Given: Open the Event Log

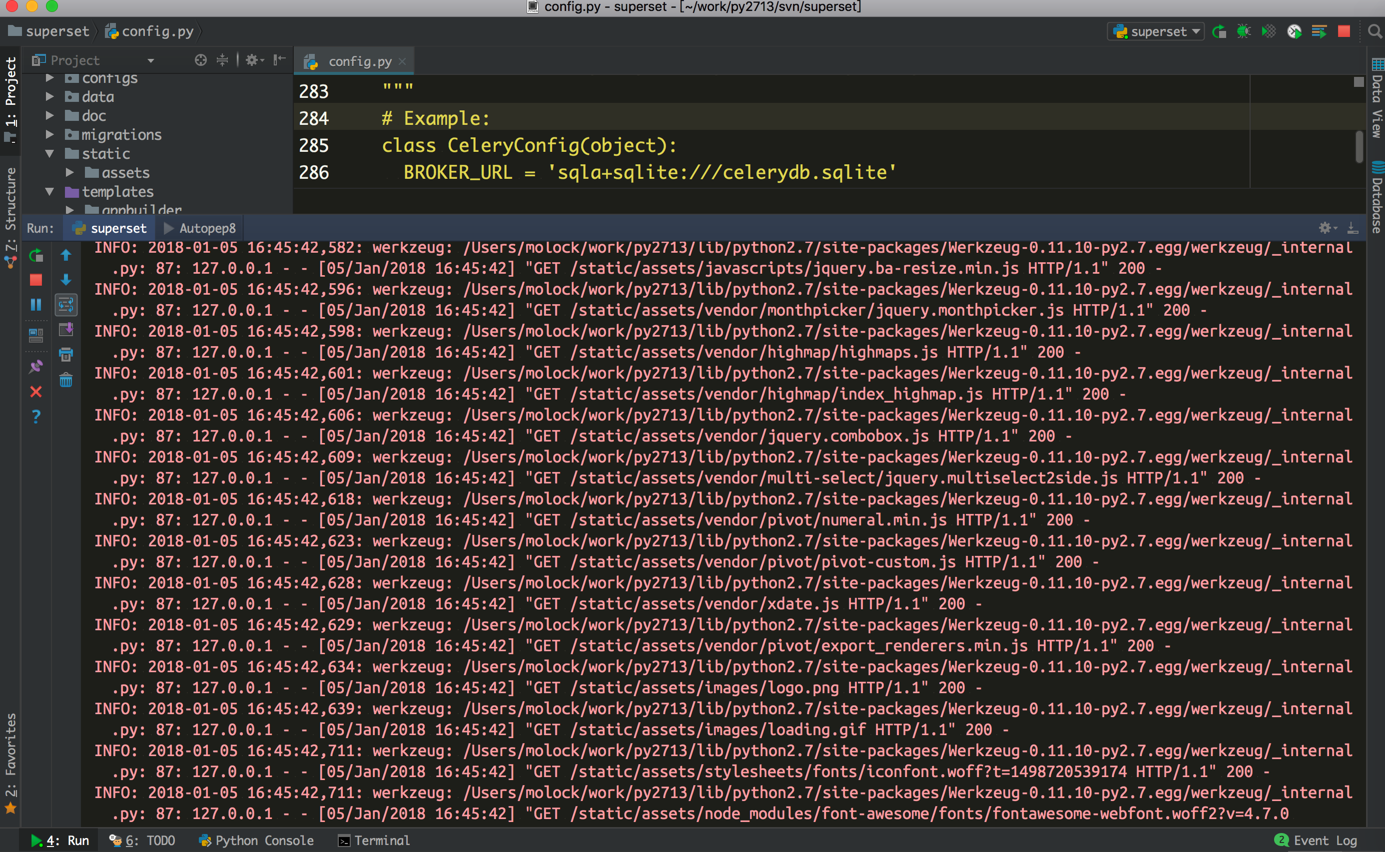Looking at the screenshot, I should (1316, 840).
